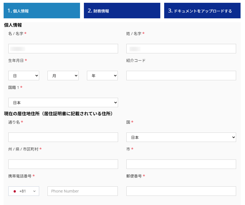The width and height of the screenshot is (245, 205).
Task: Open the 個人情報 step tab
Action: pyautogui.click(x=42, y=11)
